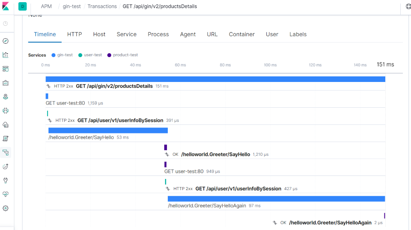Select the 97 ms SayHelloAgain span bar

[x=276, y=199]
